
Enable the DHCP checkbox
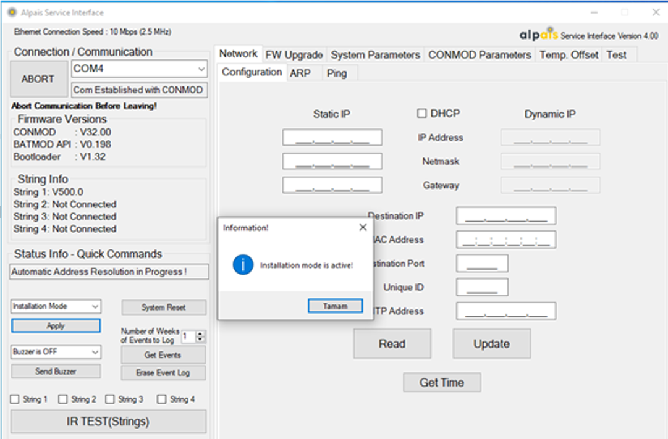[x=422, y=113]
